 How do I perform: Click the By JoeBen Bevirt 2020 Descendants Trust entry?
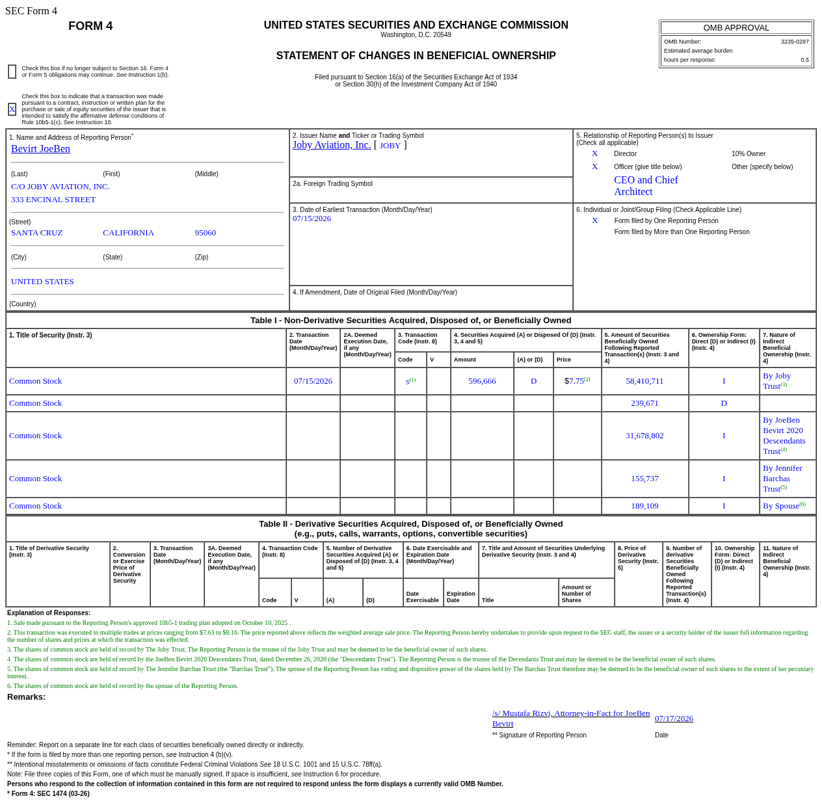[784, 436]
